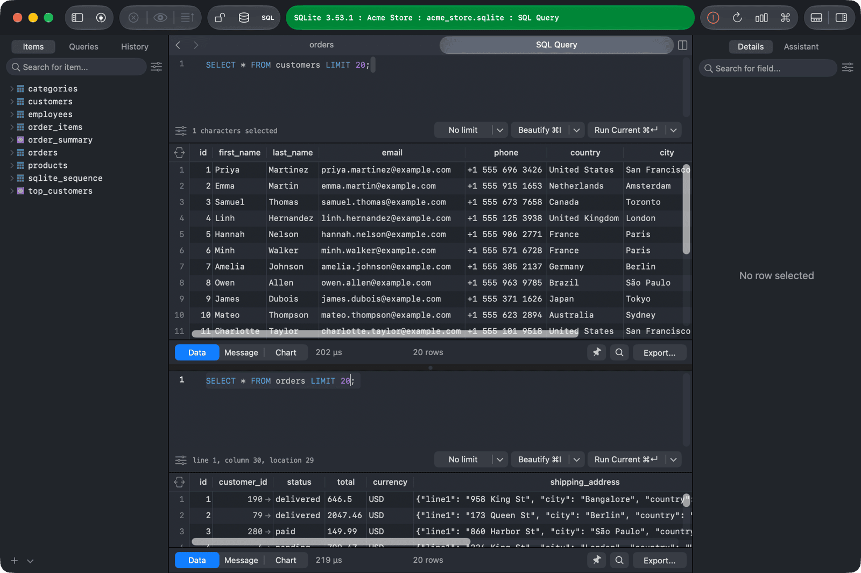This screenshot has width=861, height=573.
Task: Export the orders query results
Action: click(x=659, y=560)
